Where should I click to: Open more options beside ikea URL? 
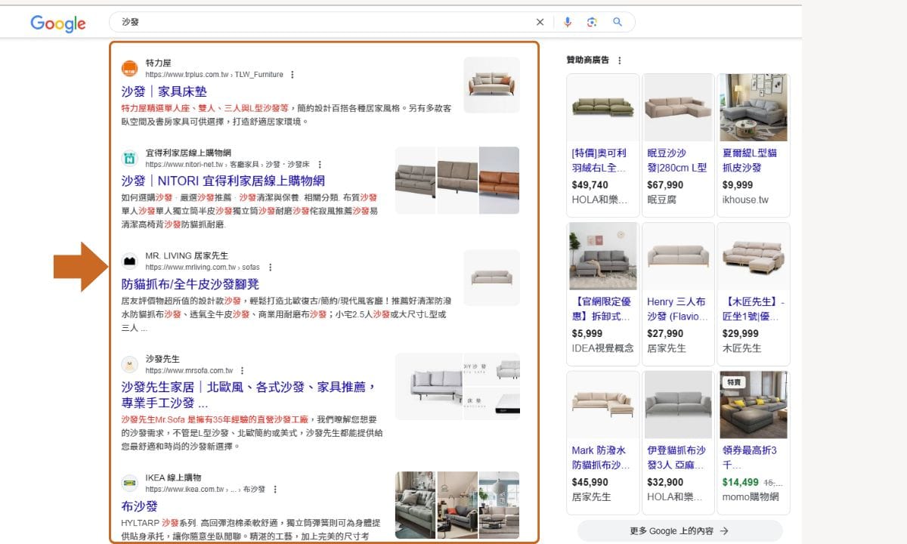[x=275, y=490]
